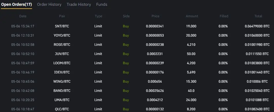274x112 pixels.
Task: Select date 05-06 15:34:17
Action: 23,26
